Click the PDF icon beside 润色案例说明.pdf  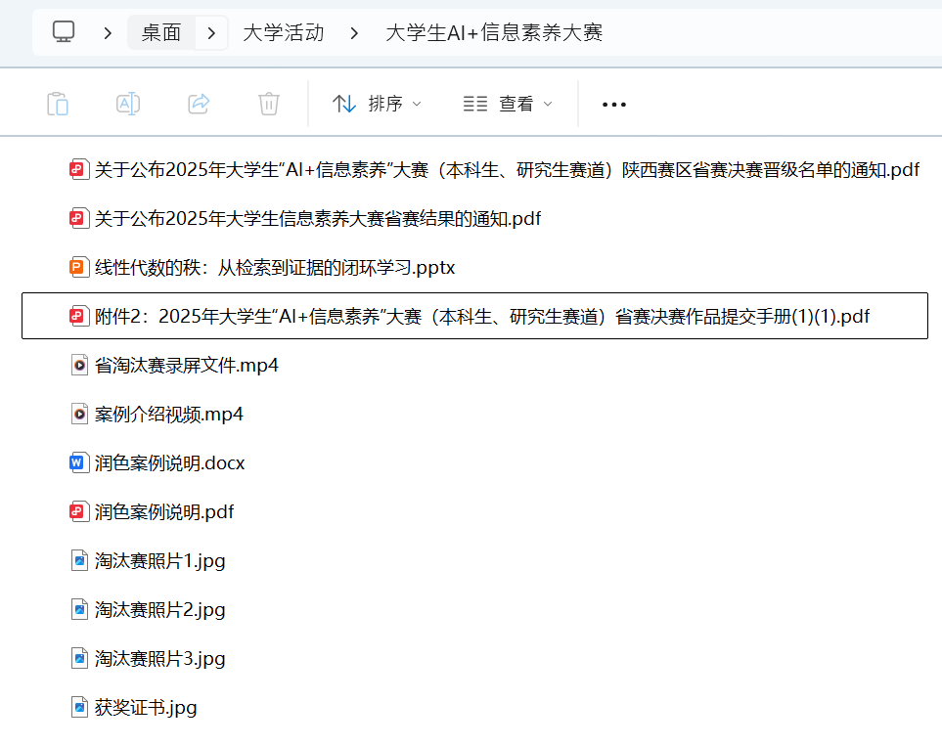79,511
